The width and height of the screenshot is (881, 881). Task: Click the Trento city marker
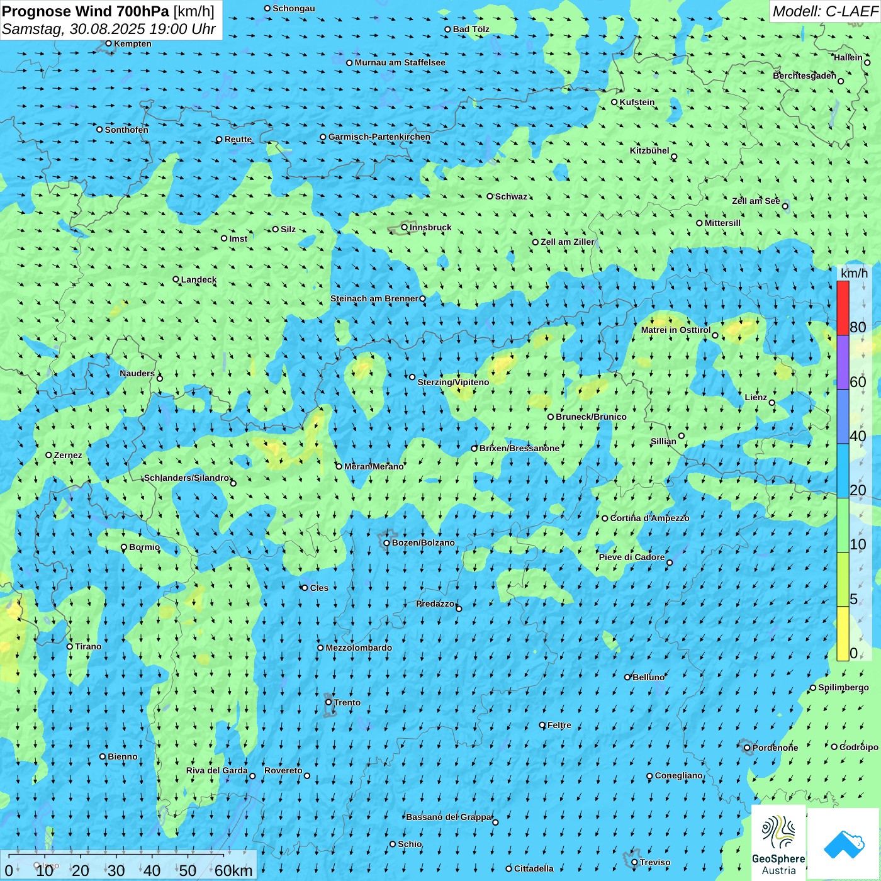click(328, 702)
